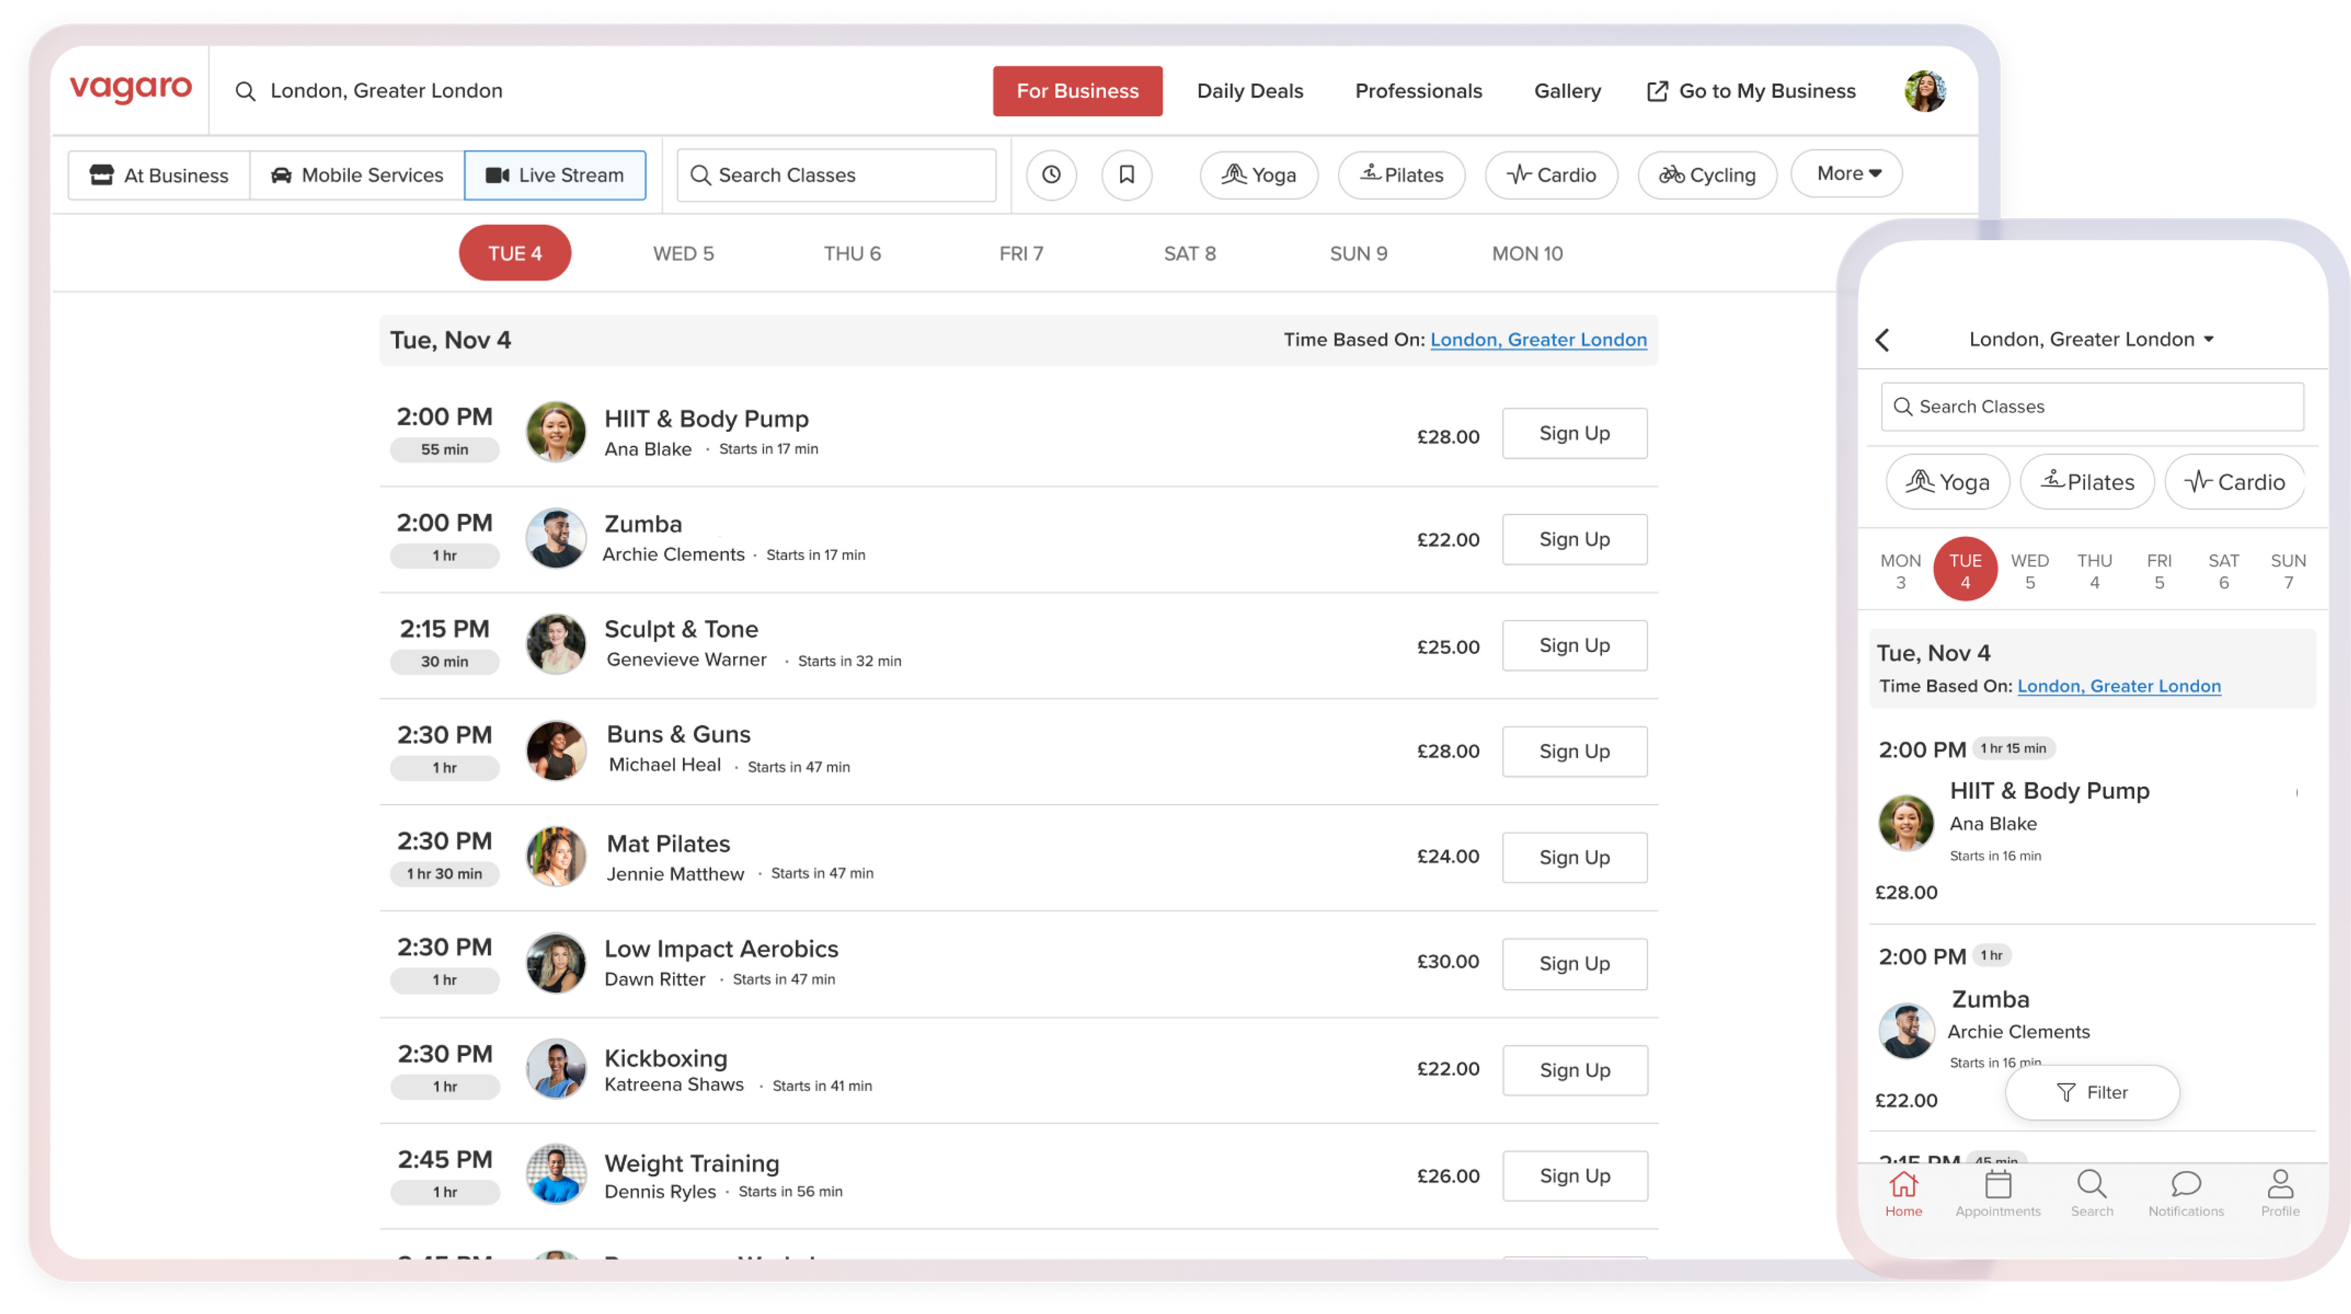The image size is (2351, 1314).
Task: Click Ana Blake's instructor photo
Action: tap(556, 431)
